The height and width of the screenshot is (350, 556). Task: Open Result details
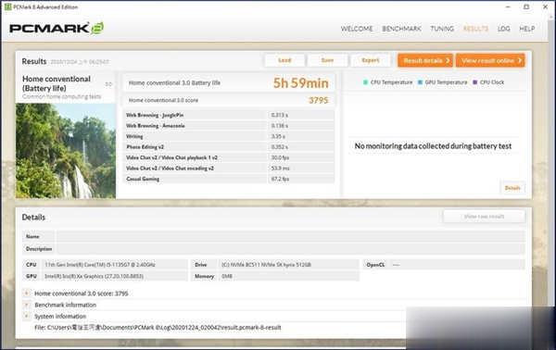coord(425,60)
